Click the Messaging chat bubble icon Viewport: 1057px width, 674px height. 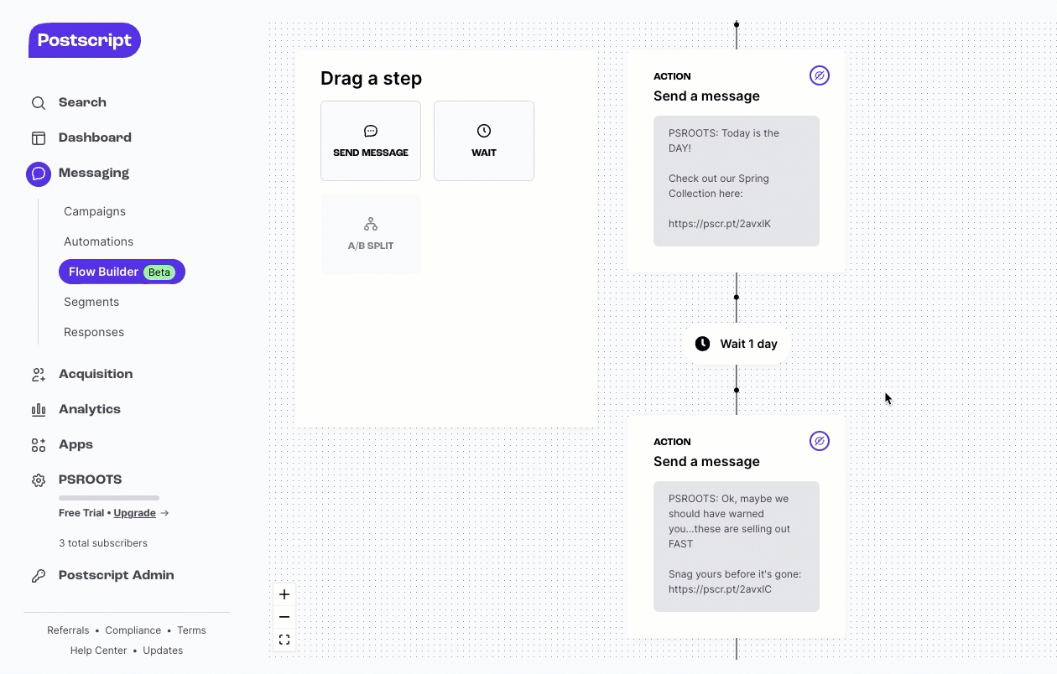[x=39, y=174]
